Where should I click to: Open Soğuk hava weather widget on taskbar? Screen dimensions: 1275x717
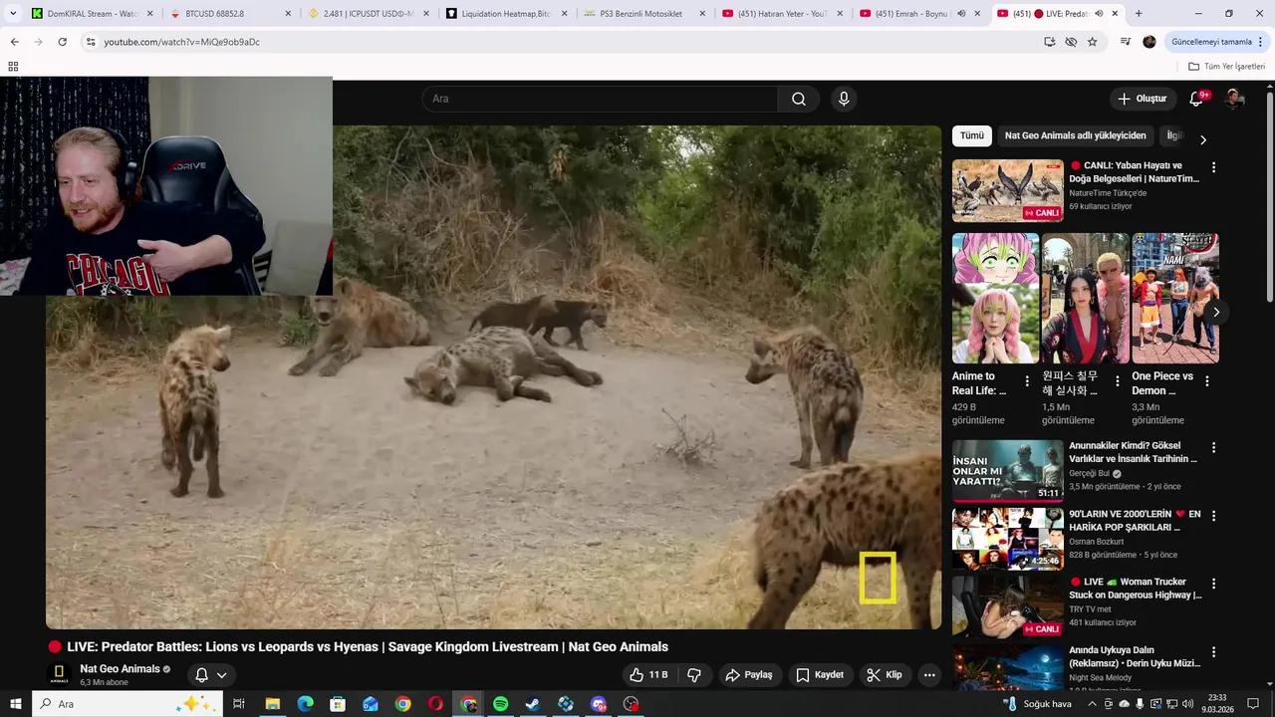tap(1038, 704)
